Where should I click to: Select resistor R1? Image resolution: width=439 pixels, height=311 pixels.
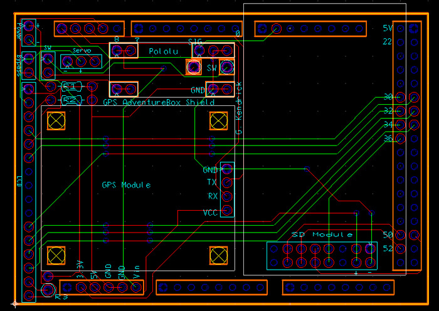tap(71, 87)
